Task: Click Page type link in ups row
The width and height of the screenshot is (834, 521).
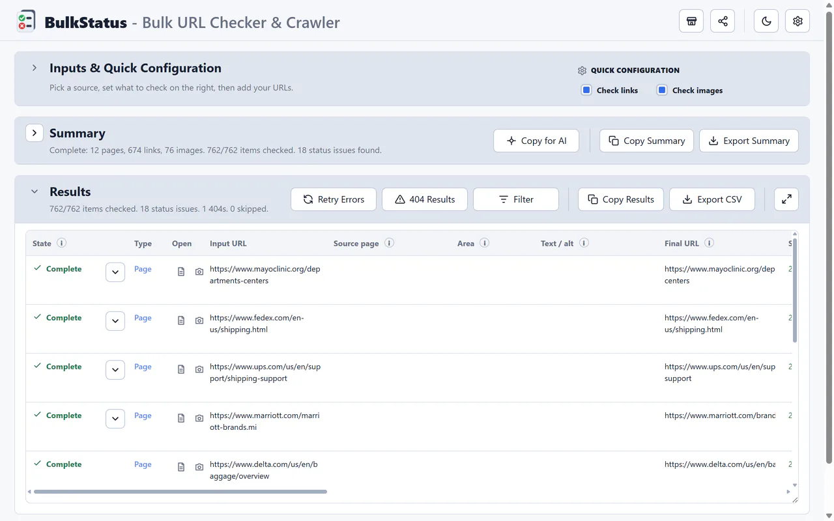Action: [x=143, y=367]
